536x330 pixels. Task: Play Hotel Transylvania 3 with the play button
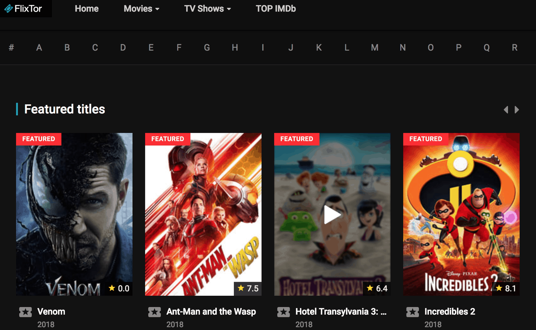pos(332,215)
